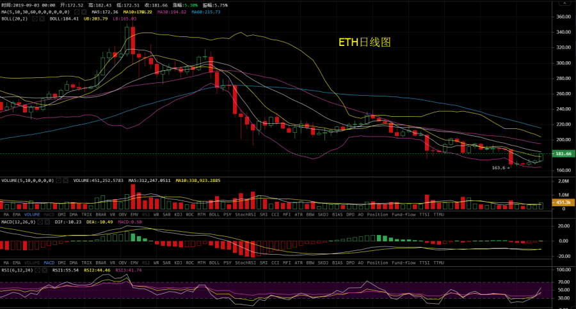The image size is (576, 309).
Task: Click the BOLL:184.41 legend value
Action: click(64, 19)
